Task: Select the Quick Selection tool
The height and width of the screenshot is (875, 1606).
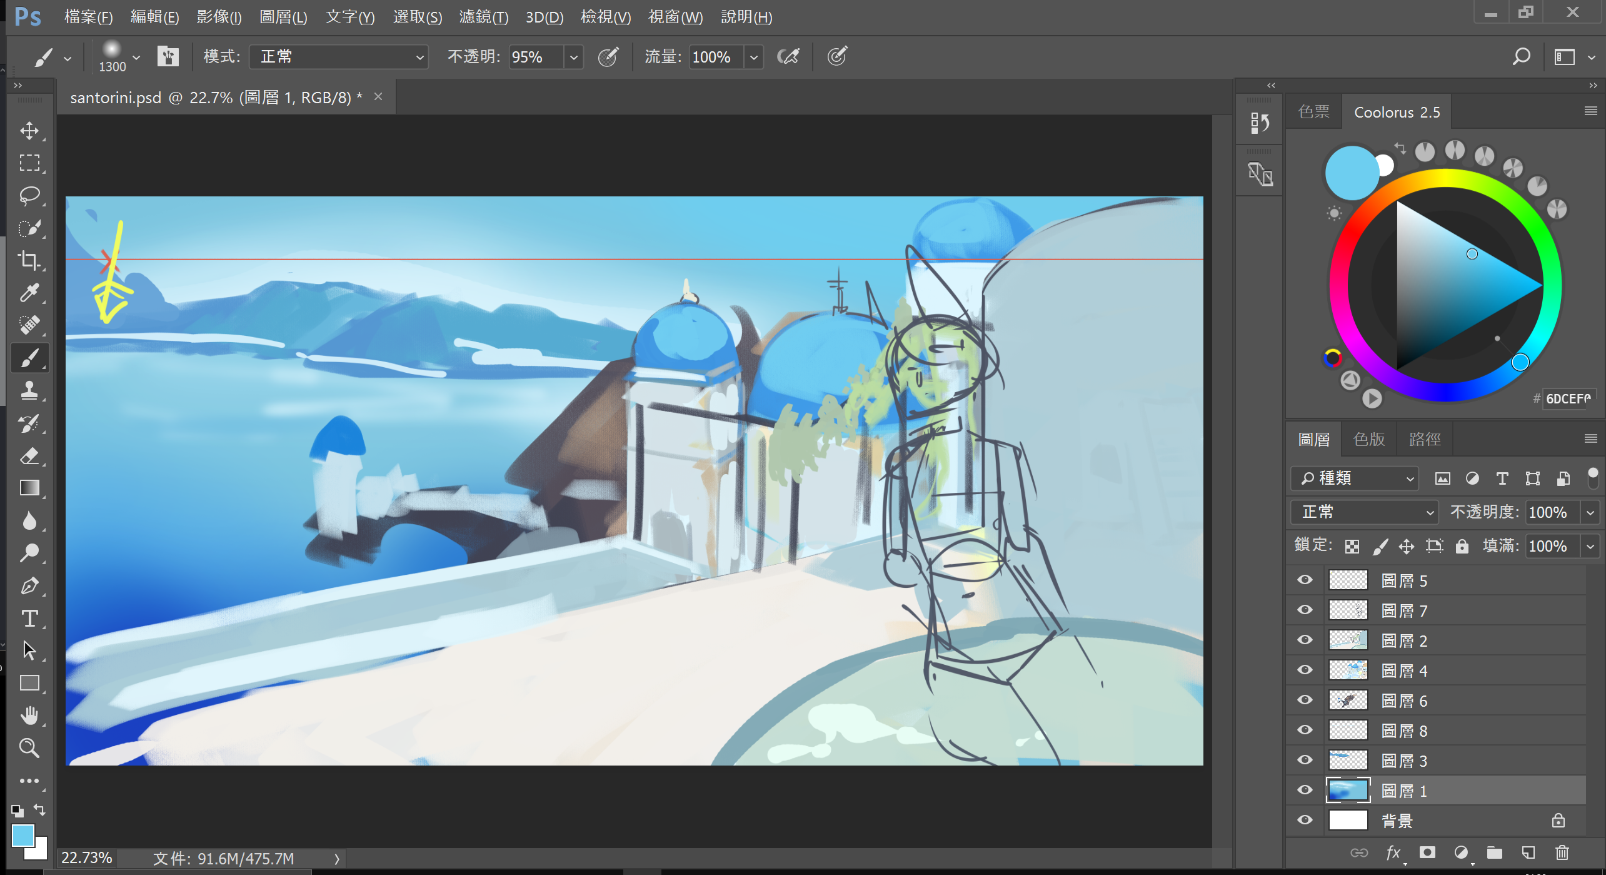Action: pos(29,228)
